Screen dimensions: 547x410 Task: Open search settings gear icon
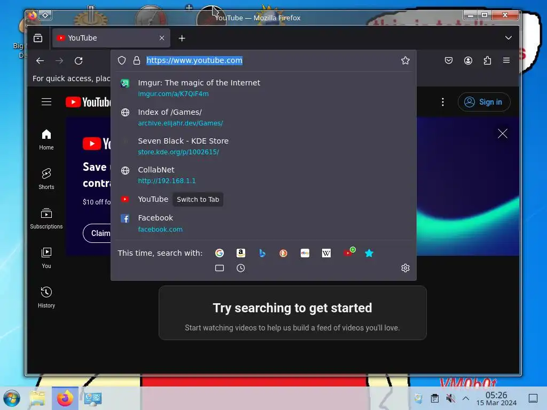pos(405,268)
